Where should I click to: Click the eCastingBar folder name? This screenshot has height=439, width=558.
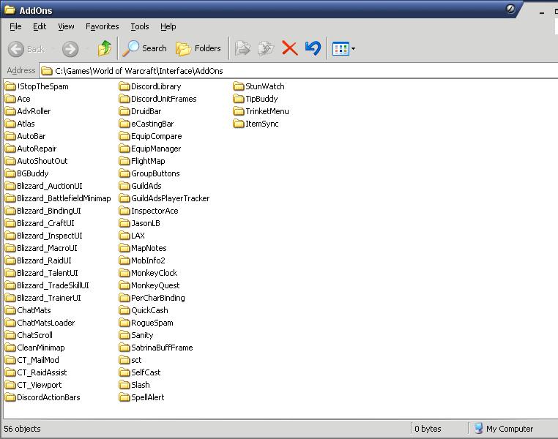[152, 124]
